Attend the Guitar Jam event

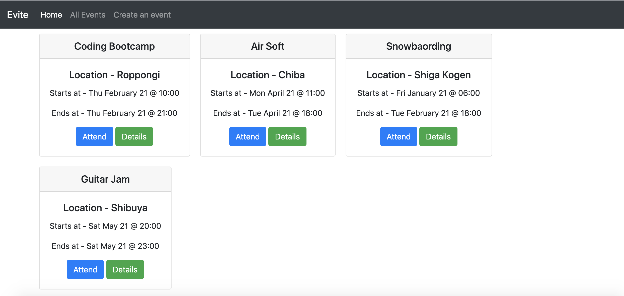click(85, 269)
